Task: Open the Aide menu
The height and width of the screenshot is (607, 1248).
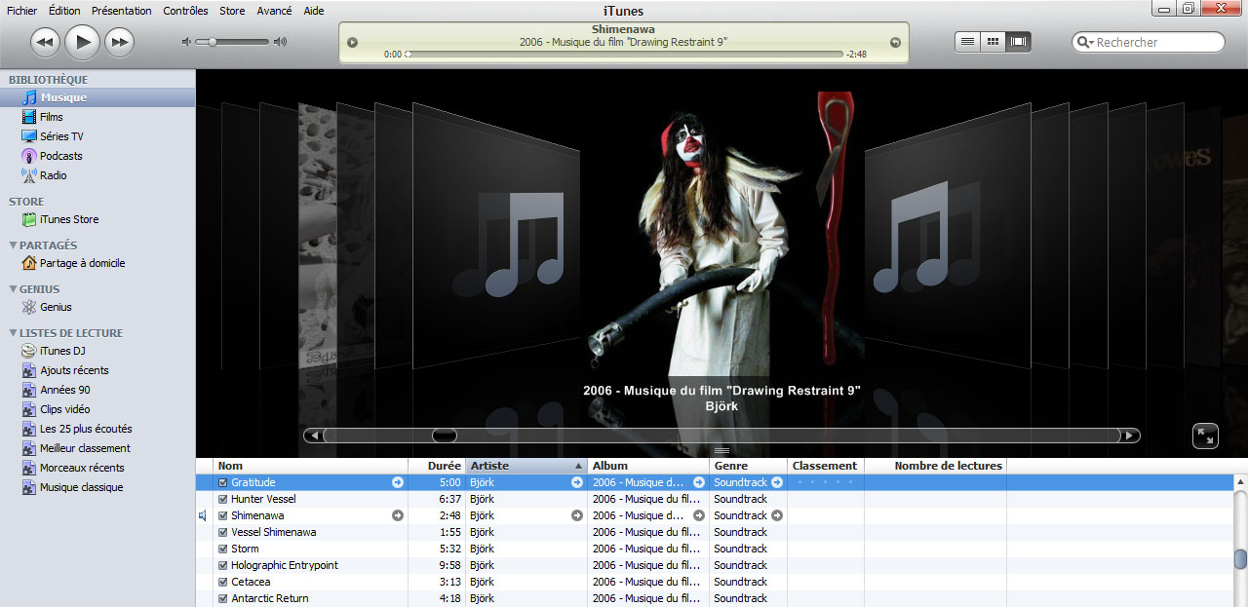Action: tap(314, 11)
